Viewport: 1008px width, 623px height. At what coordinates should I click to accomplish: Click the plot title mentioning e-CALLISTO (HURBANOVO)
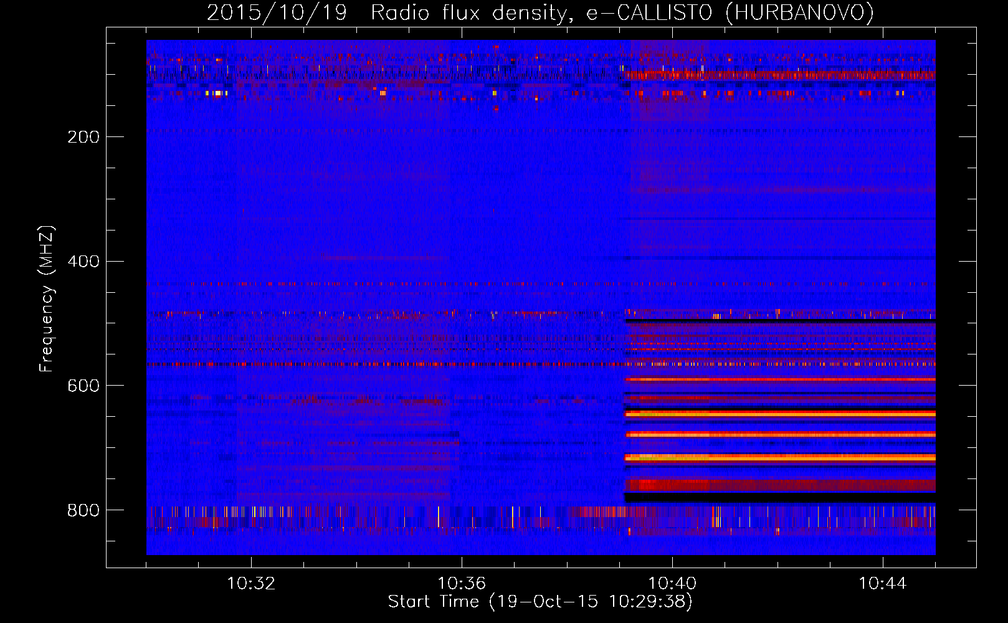540,13
